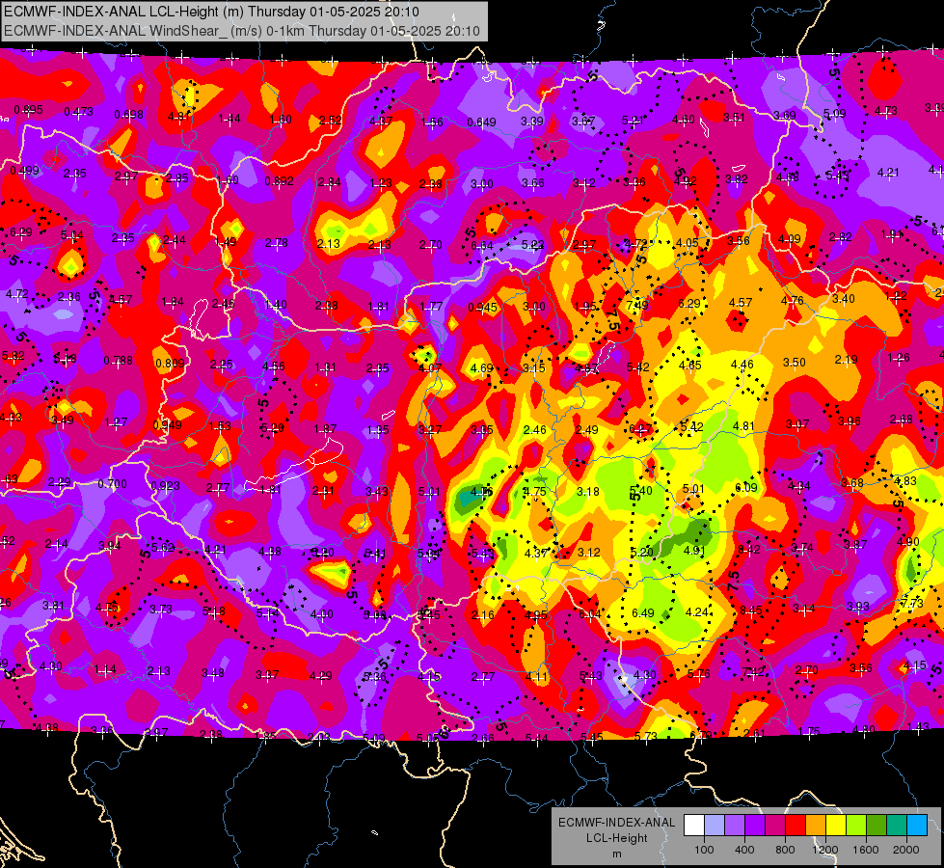The width and height of the screenshot is (944, 868).
Task: Click the wind shear value 0.700
Action: click(113, 484)
